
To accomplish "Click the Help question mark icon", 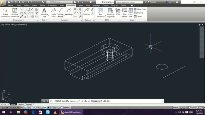I will [x=177, y=2].
